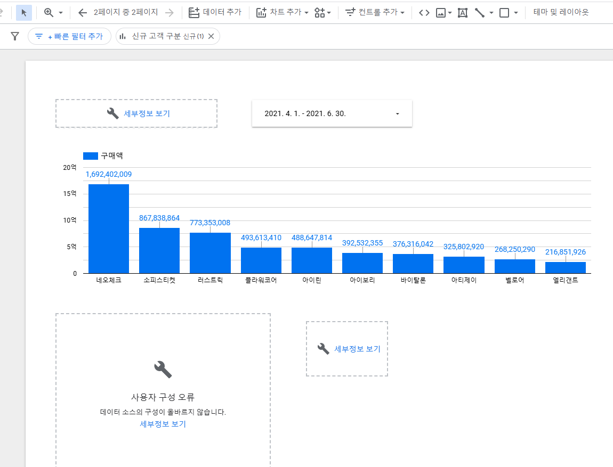This screenshot has width=613, height=467.
Task: Click the 사용자 구성 오류 heading
Action: [x=163, y=397]
